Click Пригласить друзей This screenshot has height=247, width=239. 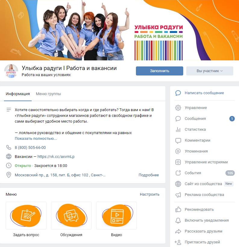202,242
